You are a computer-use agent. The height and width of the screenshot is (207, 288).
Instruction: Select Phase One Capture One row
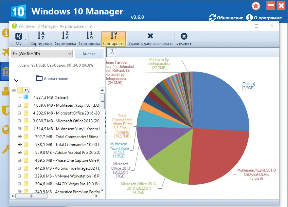pos(67,160)
